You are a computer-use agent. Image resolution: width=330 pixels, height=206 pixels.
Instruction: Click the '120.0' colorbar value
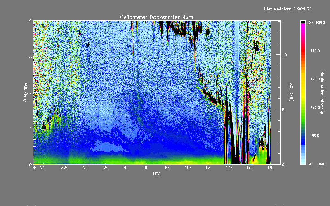[315, 108]
